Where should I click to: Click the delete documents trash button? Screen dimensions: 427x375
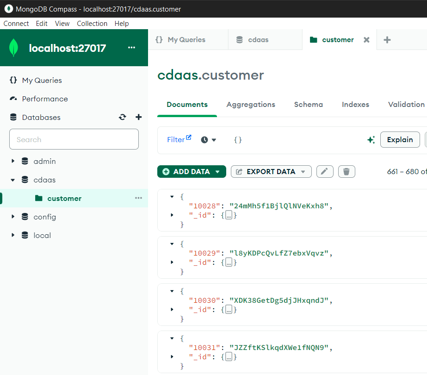[347, 172]
